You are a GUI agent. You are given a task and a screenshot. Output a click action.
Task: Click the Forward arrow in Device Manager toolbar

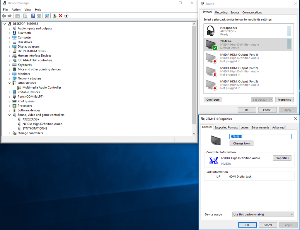(10, 16)
